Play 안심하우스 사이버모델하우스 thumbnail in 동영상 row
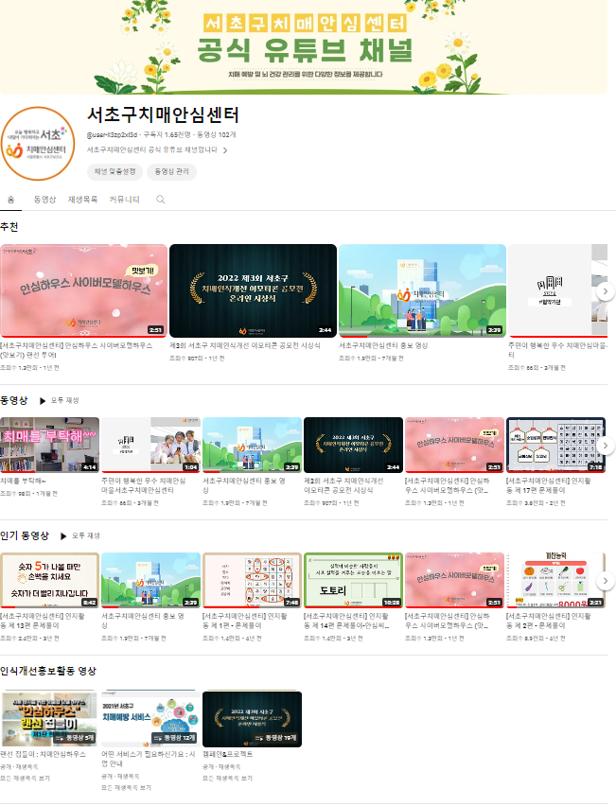Screen dimensions: 616x806 click(x=454, y=446)
